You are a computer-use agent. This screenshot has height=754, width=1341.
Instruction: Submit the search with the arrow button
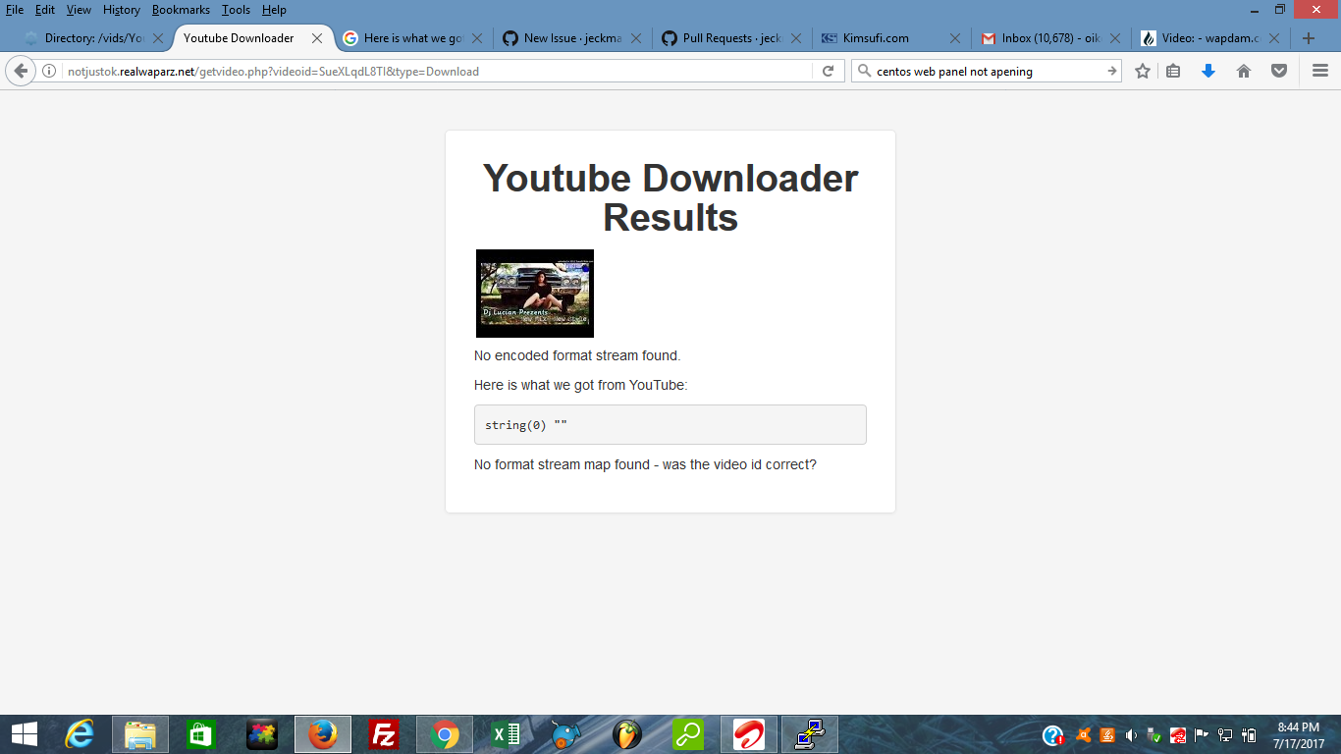pyautogui.click(x=1110, y=71)
